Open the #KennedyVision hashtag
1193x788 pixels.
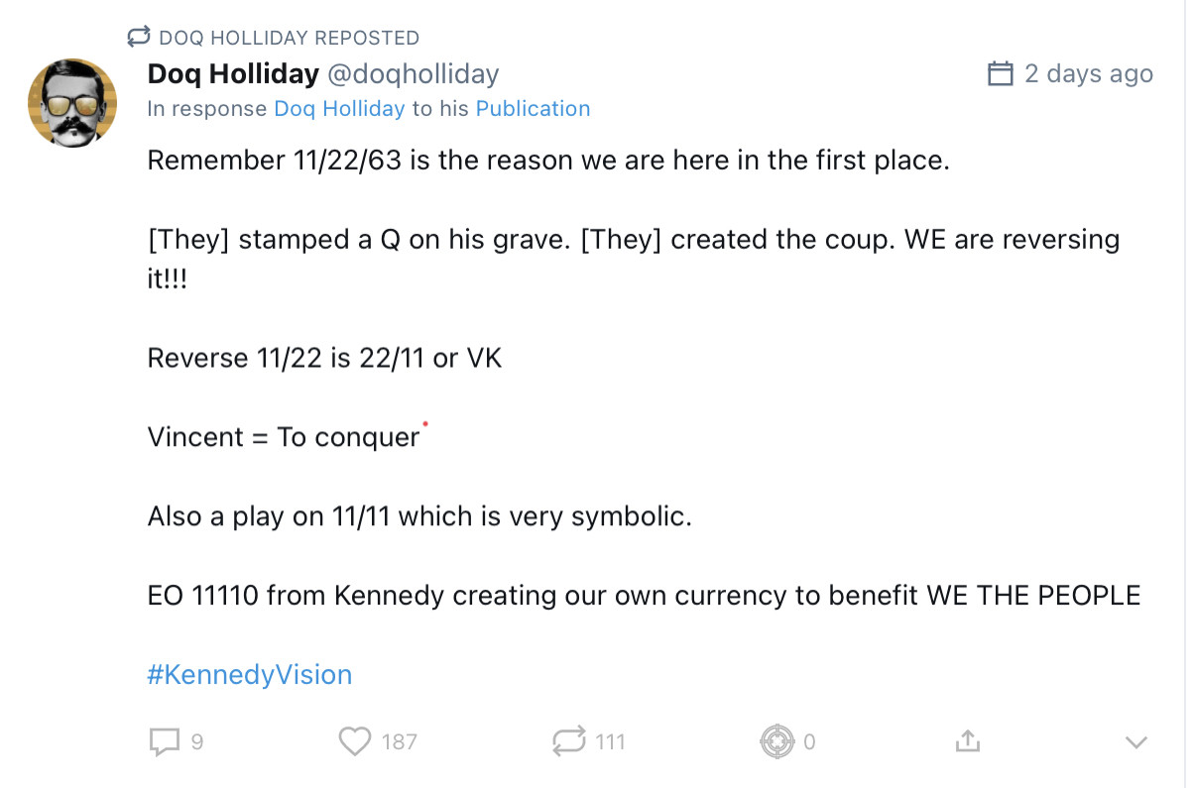coord(249,675)
